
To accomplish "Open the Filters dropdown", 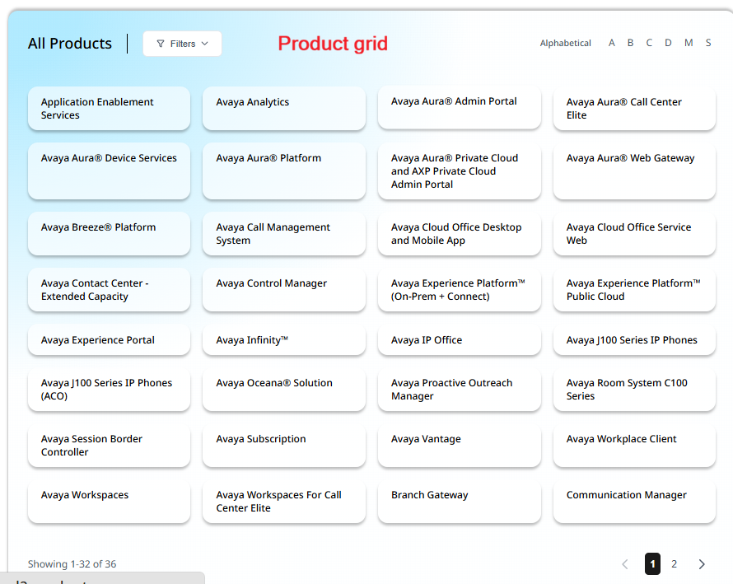I will tap(182, 44).
